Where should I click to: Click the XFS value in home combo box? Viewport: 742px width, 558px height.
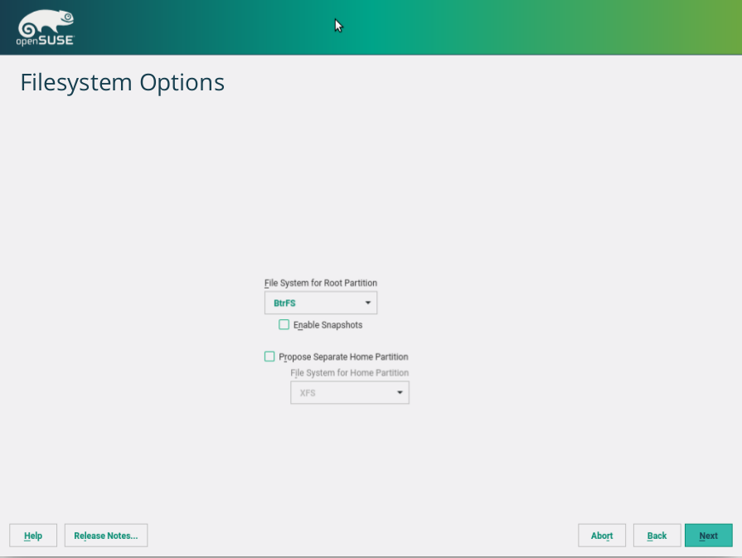pos(308,393)
